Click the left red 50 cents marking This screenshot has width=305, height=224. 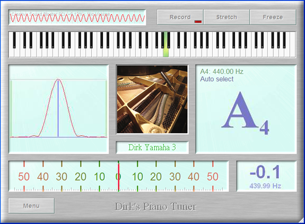tap(24, 177)
